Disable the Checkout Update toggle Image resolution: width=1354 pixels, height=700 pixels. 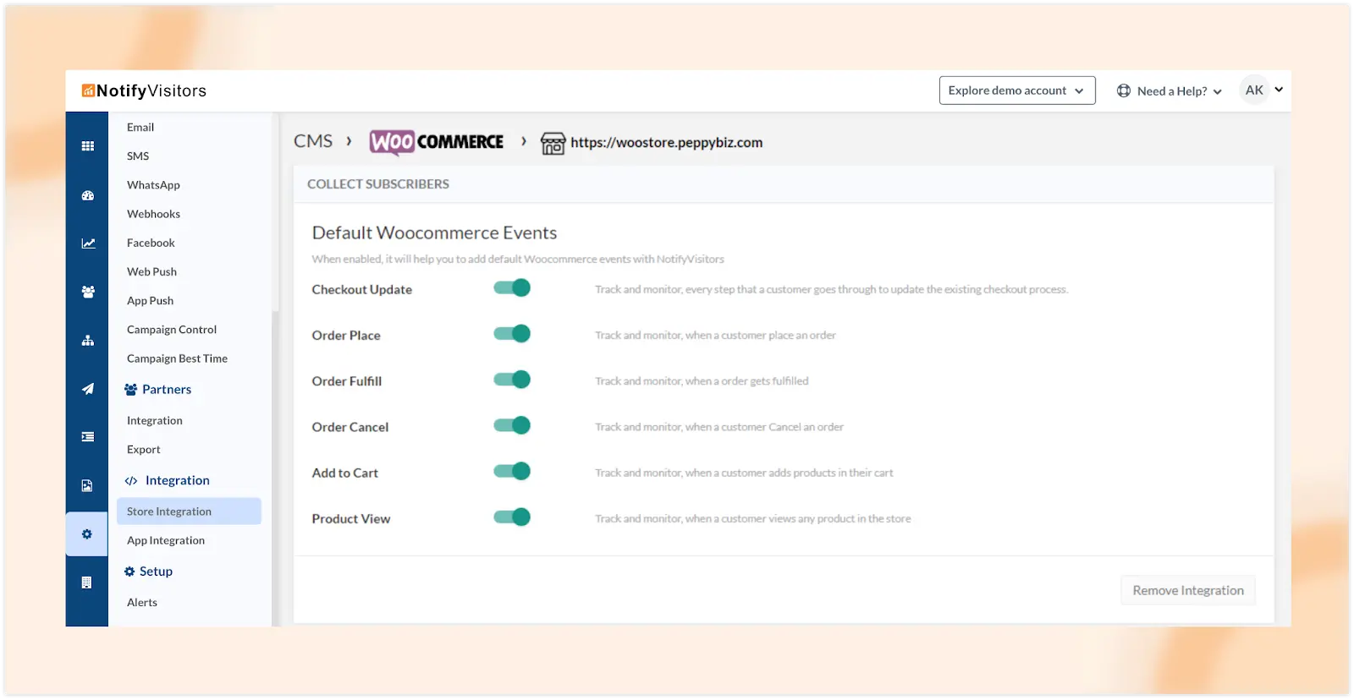point(512,288)
